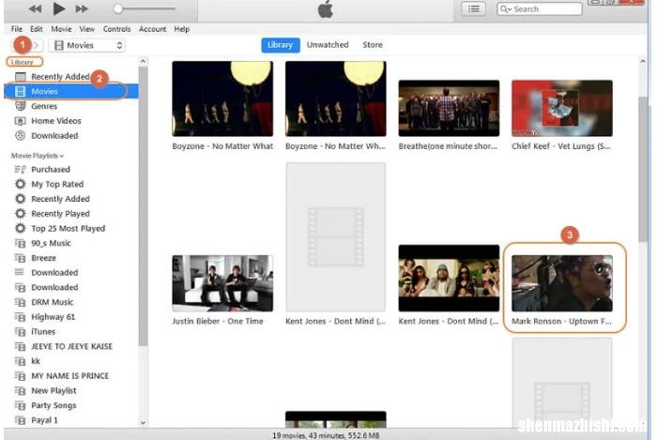Switch to the Unwatched tab

[x=328, y=45]
